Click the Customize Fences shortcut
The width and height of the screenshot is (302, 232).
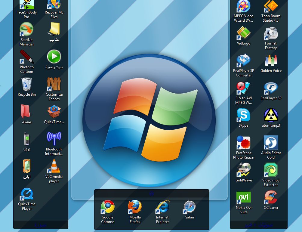pyautogui.click(x=54, y=84)
